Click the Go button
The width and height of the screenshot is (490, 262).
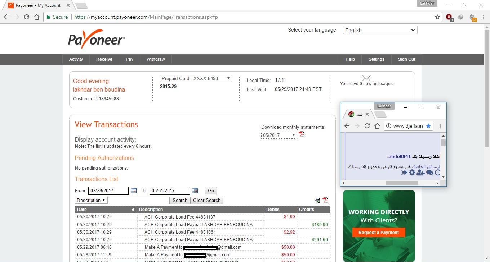click(211, 191)
